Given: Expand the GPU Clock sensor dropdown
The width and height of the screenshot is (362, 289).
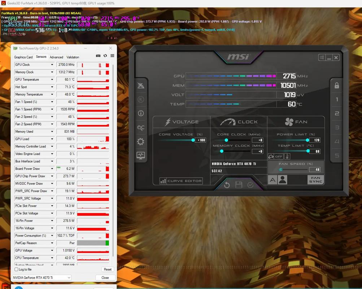Looking at the screenshot, I should click(52, 65).
